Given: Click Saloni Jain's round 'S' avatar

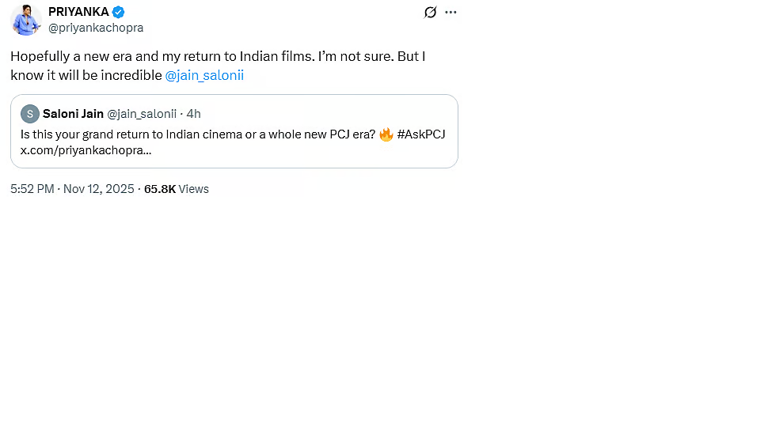Looking at the screenshot, I should [x=30, y=114].
